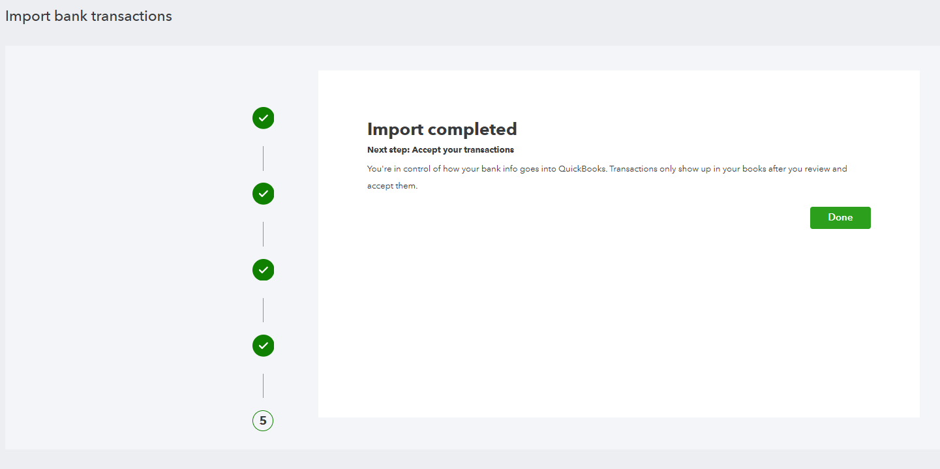Click the second completed step checkmark

pos(263,194)
